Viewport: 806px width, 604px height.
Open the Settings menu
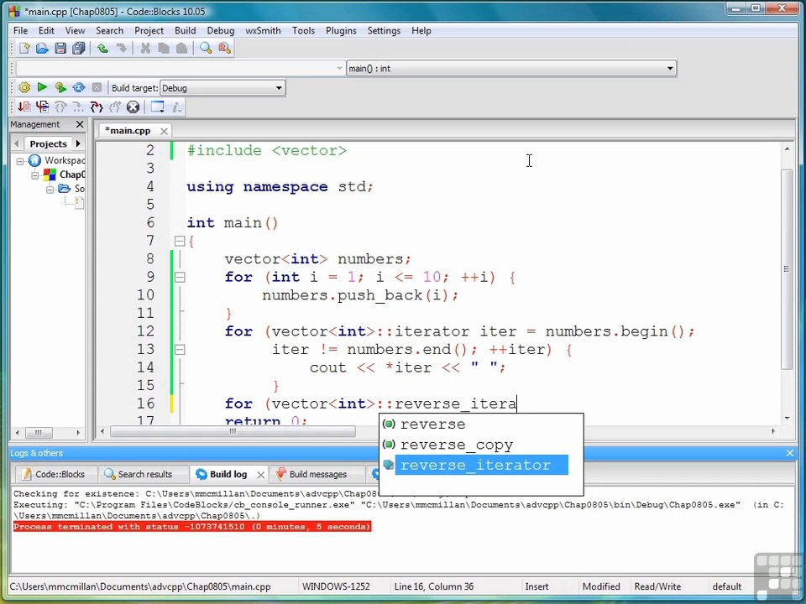click(x=384, y=31)
